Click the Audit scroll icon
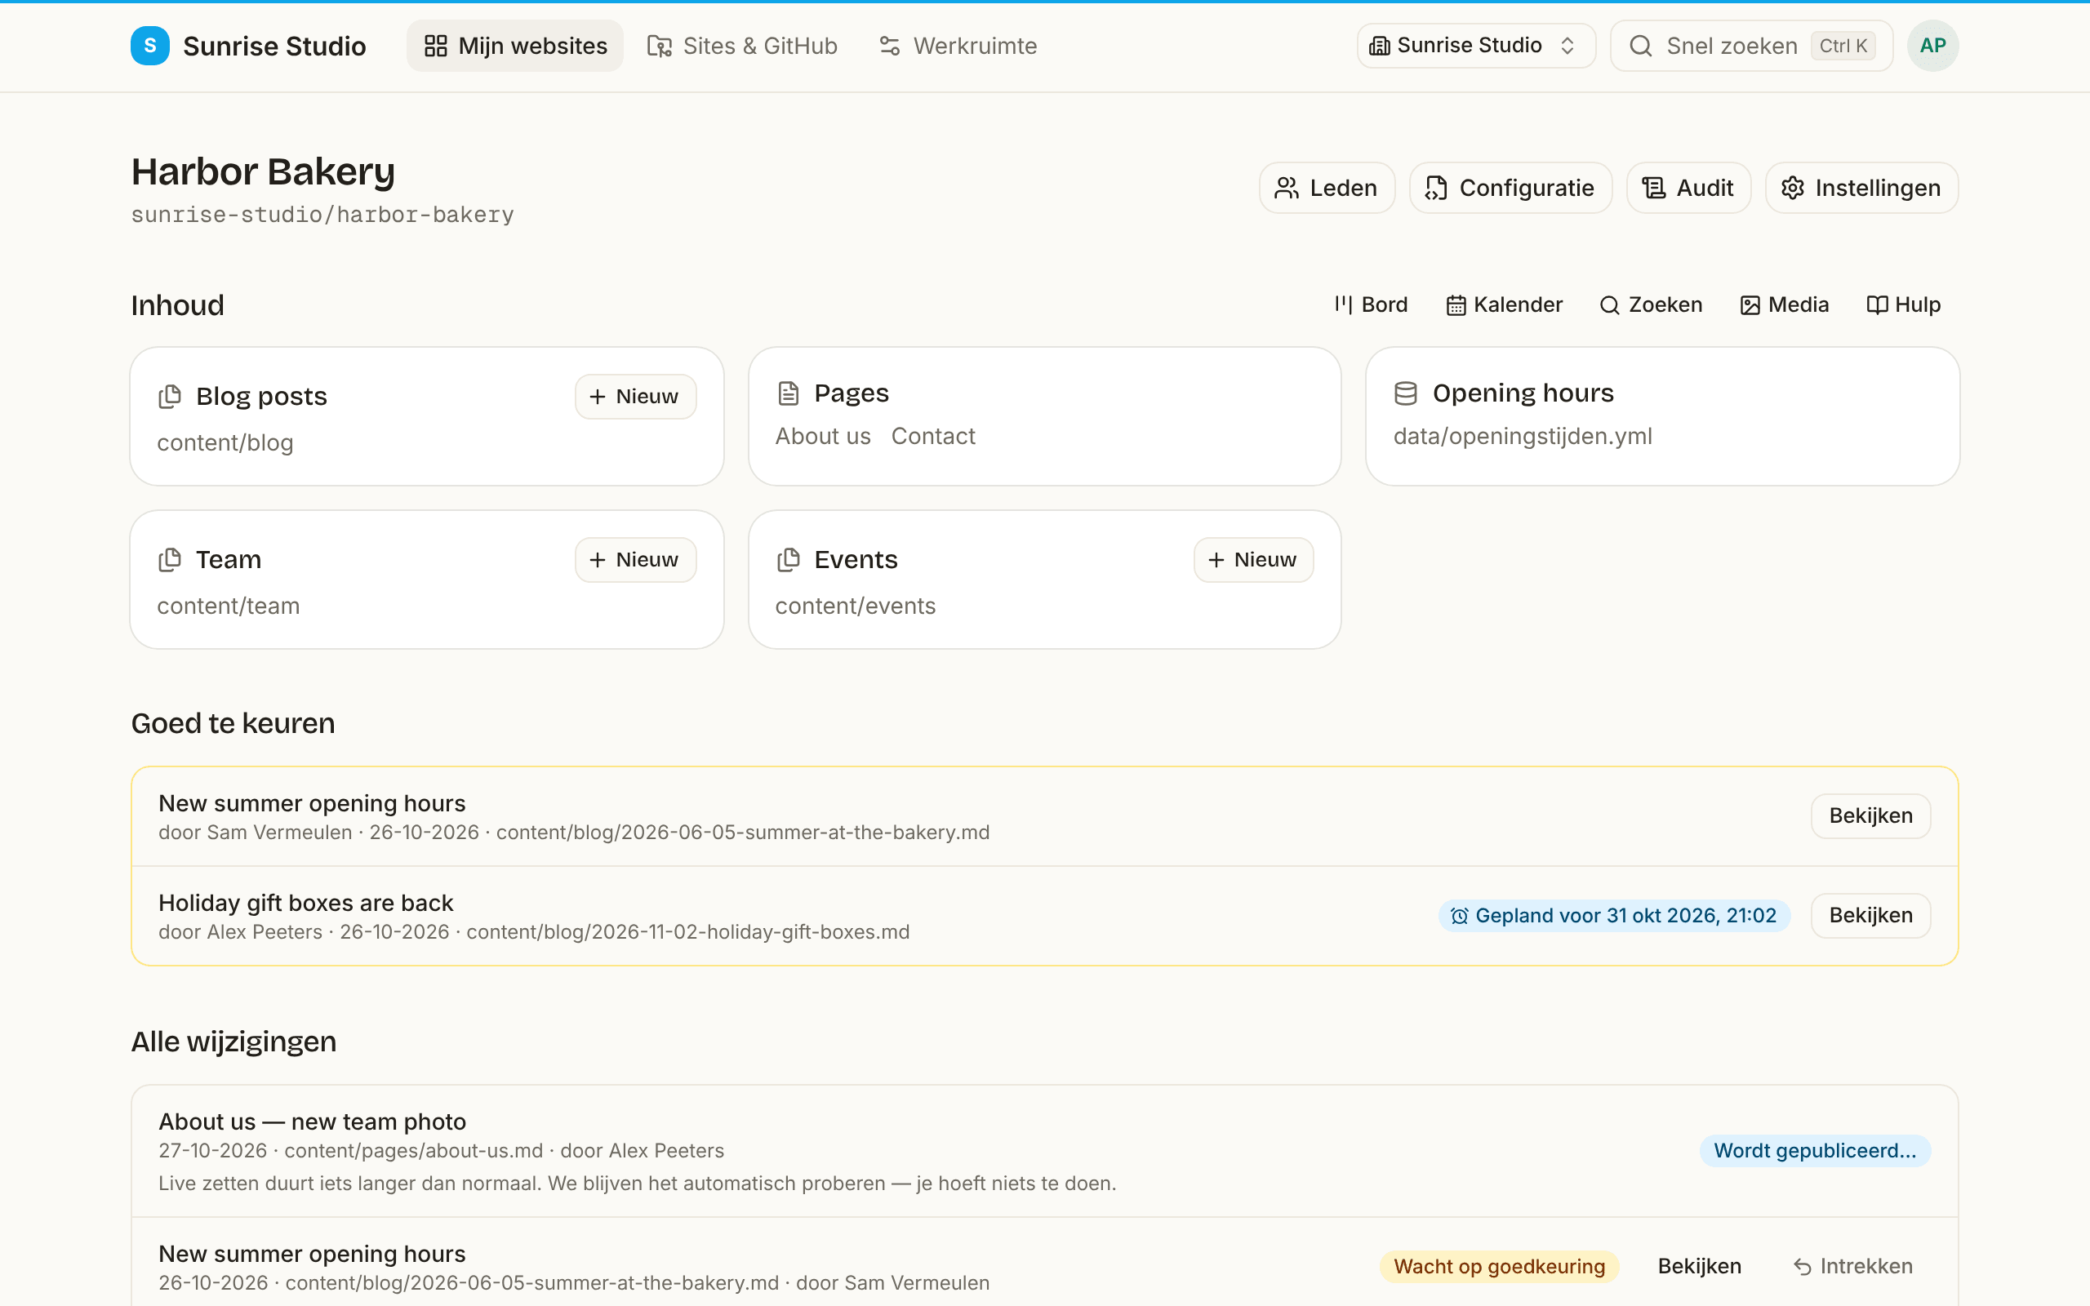The width and height of the screenshot is (2090, 1306). pos(1654,188)
